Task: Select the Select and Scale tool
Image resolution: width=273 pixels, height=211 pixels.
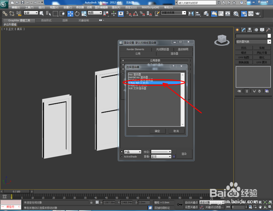Action: click(84, 13)
